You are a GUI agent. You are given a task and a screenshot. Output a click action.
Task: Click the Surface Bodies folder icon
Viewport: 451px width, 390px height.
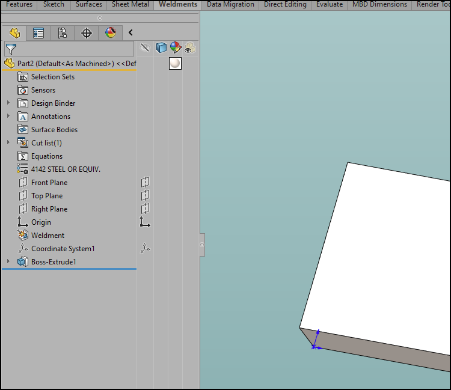(x=23, y=130)
